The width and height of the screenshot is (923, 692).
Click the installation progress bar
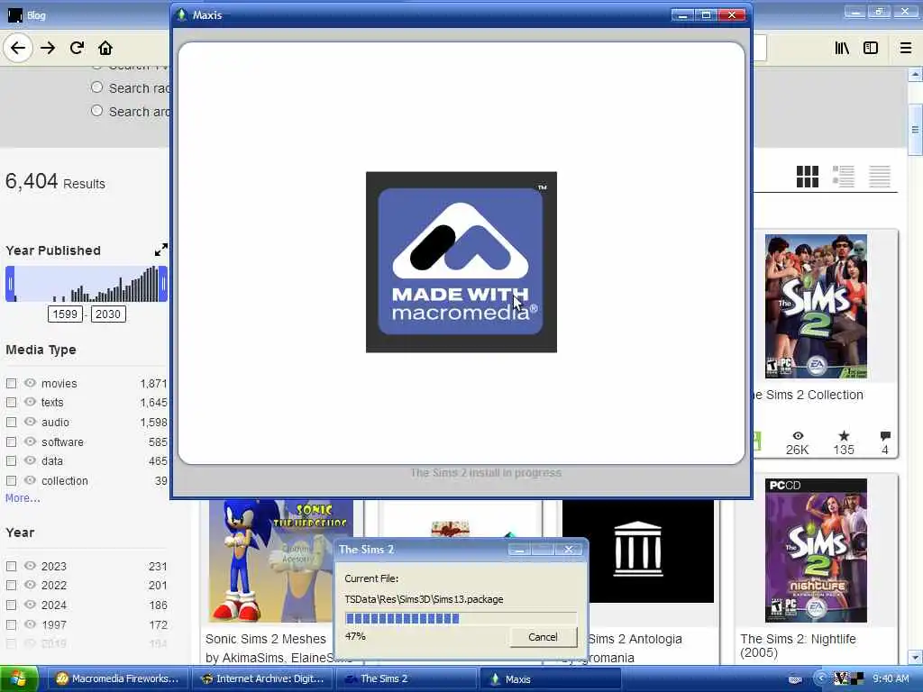click(461, 618)
